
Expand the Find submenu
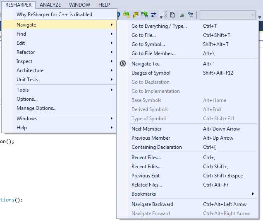pyautogui.click(x=59, y=34)
